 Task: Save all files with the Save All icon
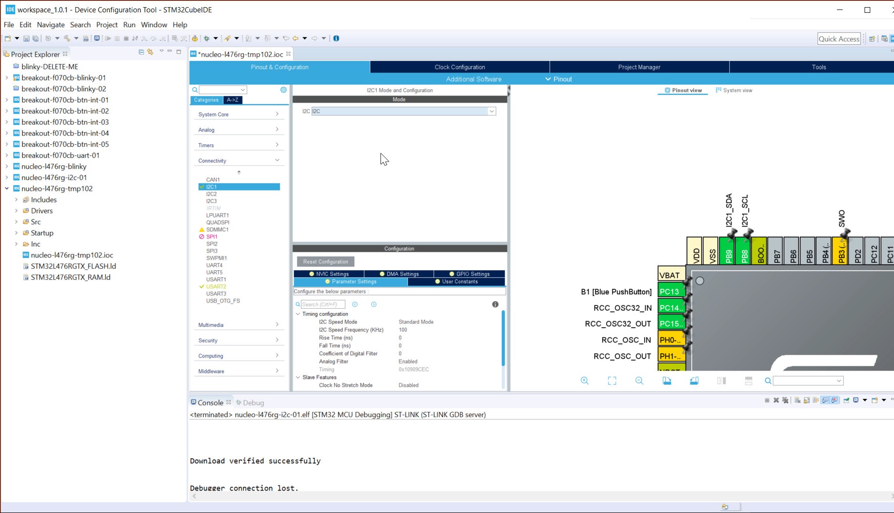click(x=36, y=38)
